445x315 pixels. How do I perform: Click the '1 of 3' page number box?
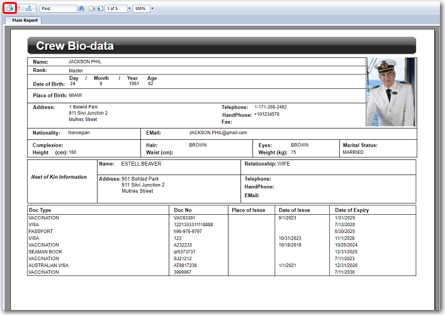(115, 9)
